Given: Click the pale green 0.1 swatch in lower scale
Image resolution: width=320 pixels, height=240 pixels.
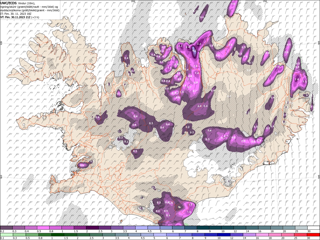Looking at the screenshot, I should (x=7, y=235).
